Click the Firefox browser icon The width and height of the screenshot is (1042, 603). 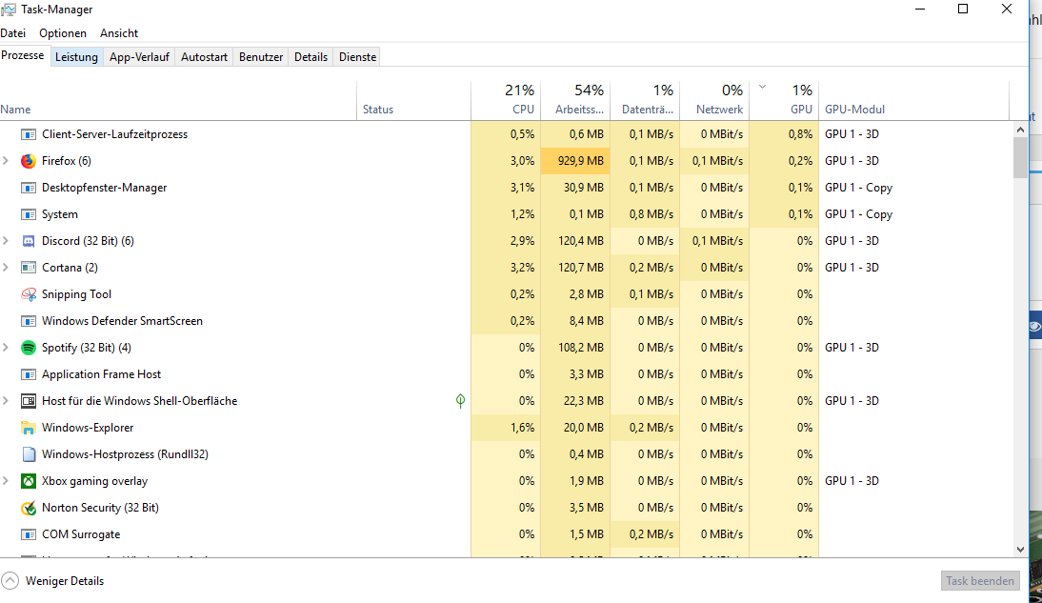tap(28, 161)
